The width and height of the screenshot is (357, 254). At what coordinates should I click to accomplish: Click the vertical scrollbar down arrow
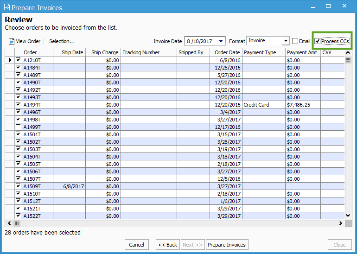(348, 216)
